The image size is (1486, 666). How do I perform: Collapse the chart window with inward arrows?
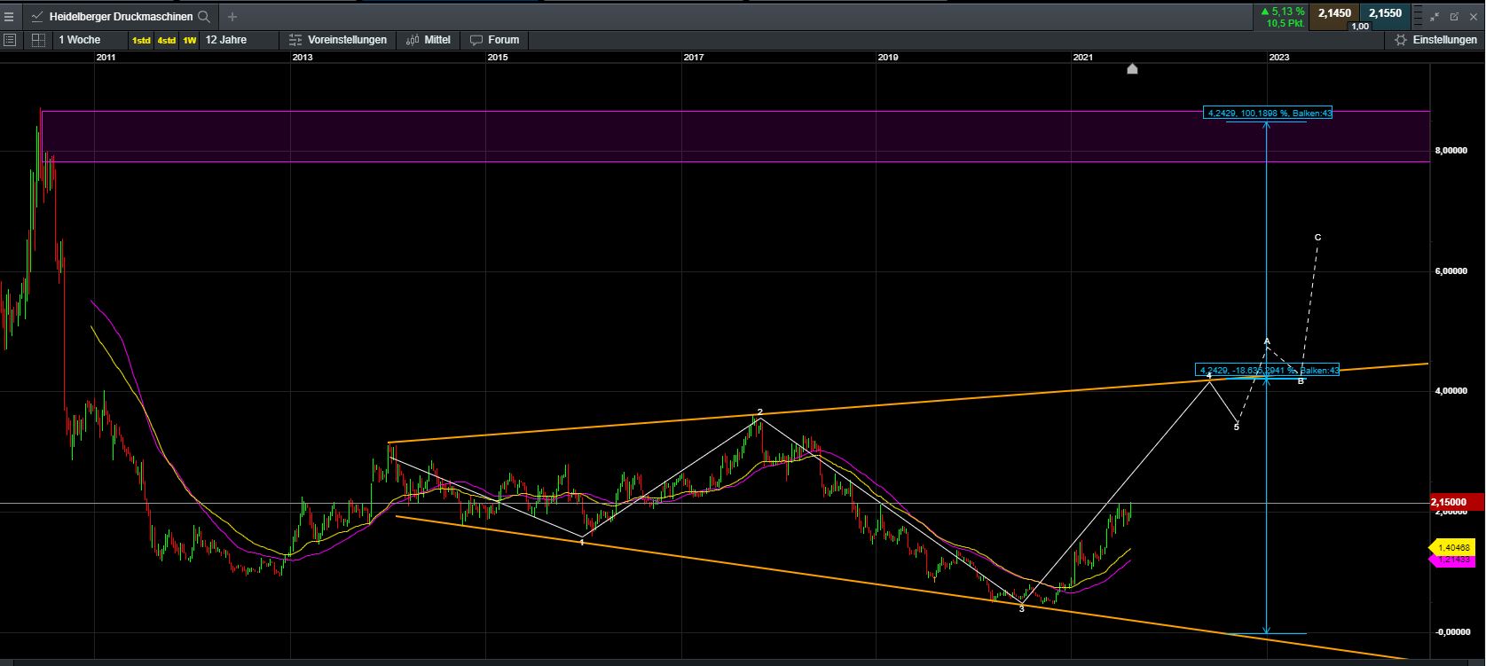[1435, 16]
